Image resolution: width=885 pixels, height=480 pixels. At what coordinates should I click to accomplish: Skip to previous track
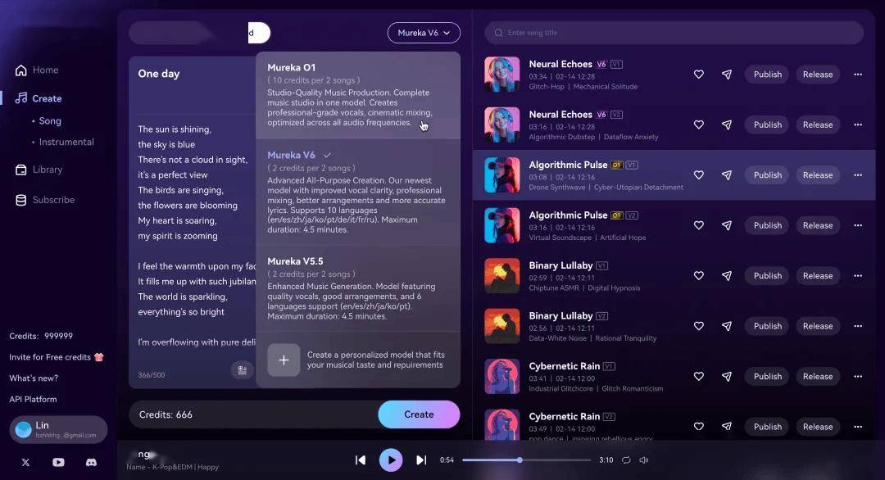360,460
